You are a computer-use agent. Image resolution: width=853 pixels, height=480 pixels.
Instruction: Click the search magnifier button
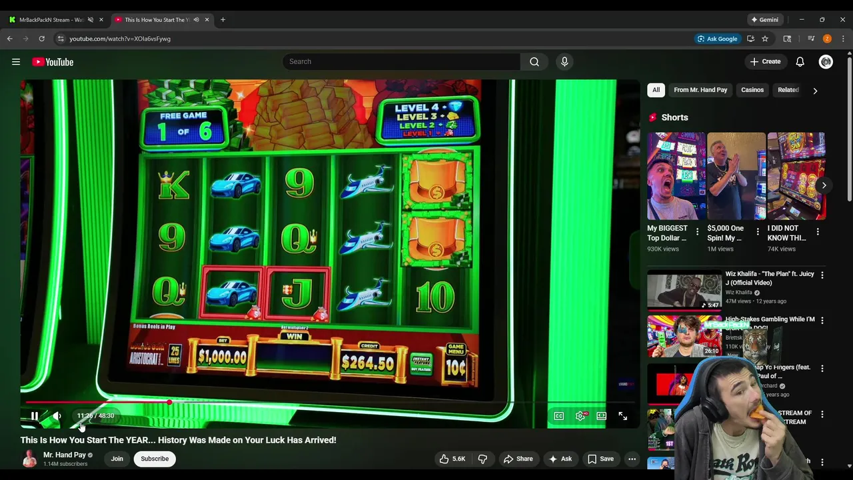[534, 61]
